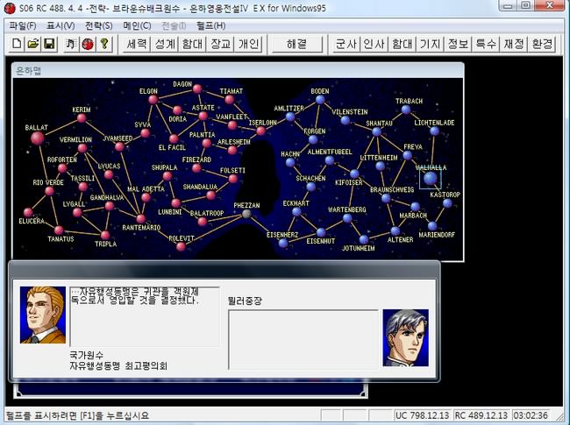Click the 자유행성동맹 dialogue message box
This screenshot has height=425, width=570.
click(x=145, y=316)
